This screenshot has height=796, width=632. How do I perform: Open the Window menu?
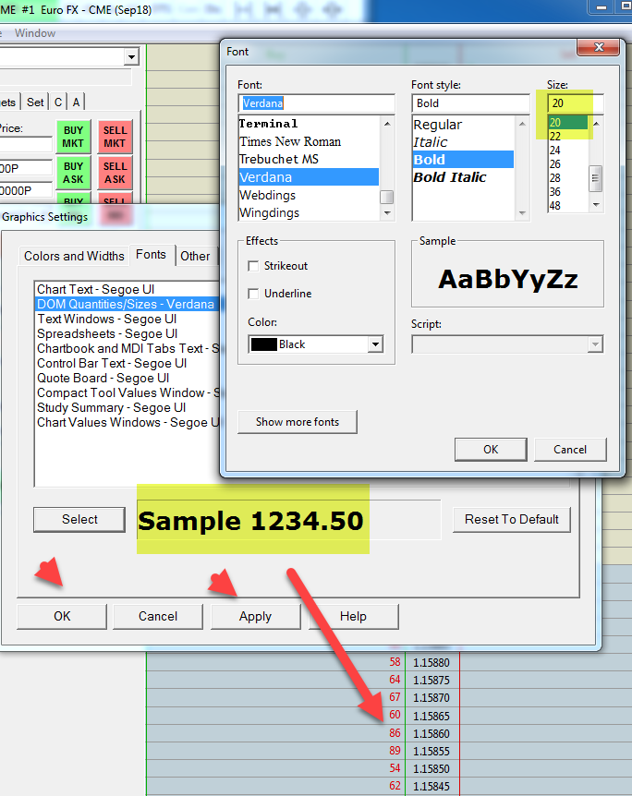(35, 33)
